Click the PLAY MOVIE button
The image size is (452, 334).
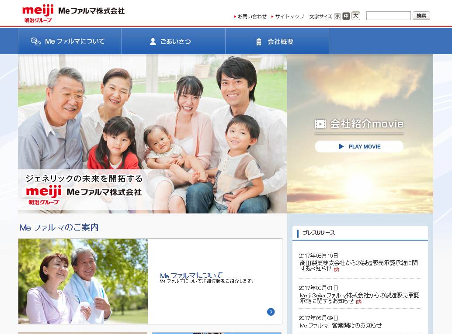click(x=359, y=147)
